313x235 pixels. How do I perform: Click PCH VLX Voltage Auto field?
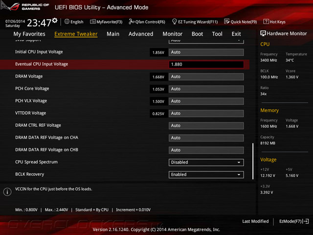[206, 101]
